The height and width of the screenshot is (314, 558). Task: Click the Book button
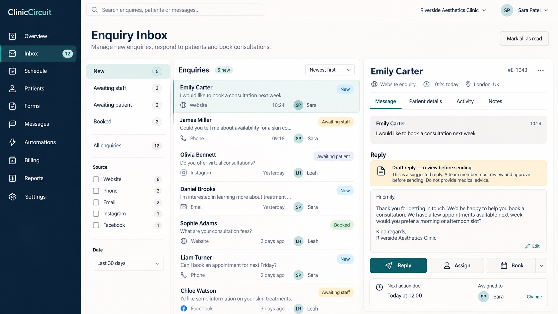click(511, 265)
